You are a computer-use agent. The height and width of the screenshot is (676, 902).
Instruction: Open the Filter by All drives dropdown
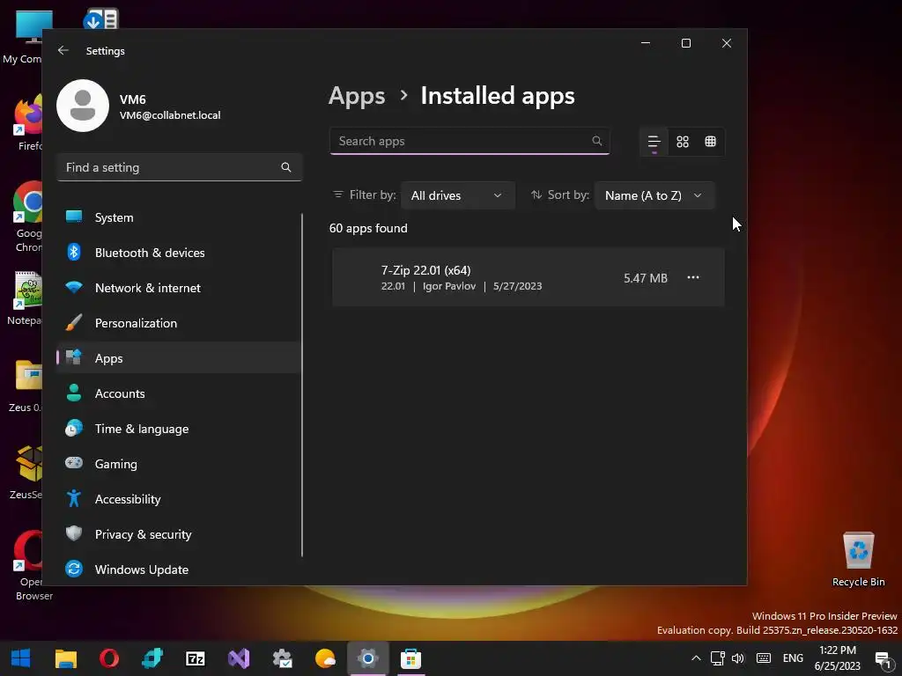click(x=457, y=195)
